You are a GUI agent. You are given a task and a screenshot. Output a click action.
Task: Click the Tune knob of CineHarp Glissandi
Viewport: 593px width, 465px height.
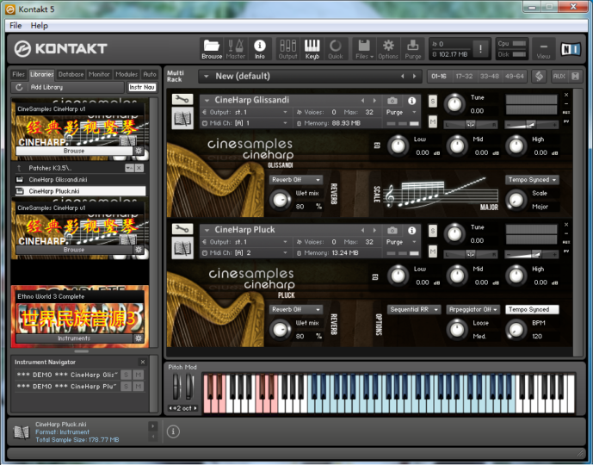(x=453, y=104)
